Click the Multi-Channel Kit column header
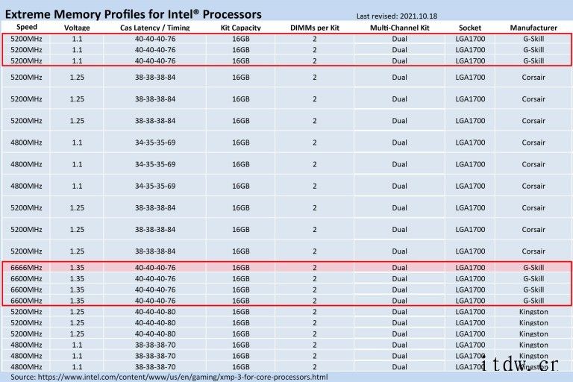 pos(399,28)
